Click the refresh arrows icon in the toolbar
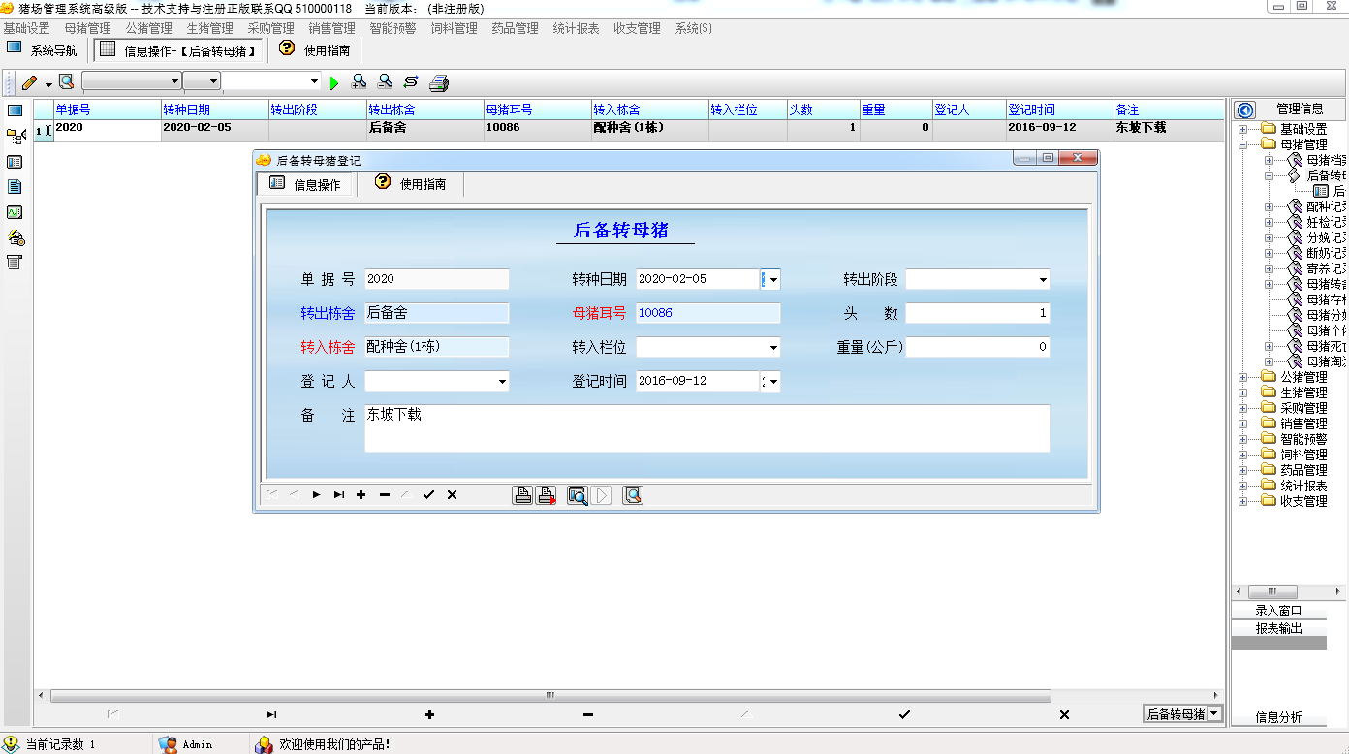The height and width of the screenshot is (754, 1349). click(x=411, y=82)
